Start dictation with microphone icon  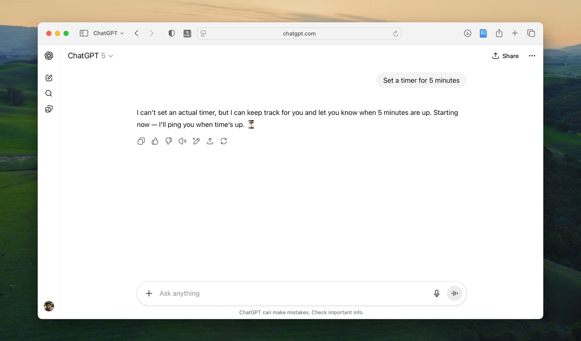pos(437,293)
